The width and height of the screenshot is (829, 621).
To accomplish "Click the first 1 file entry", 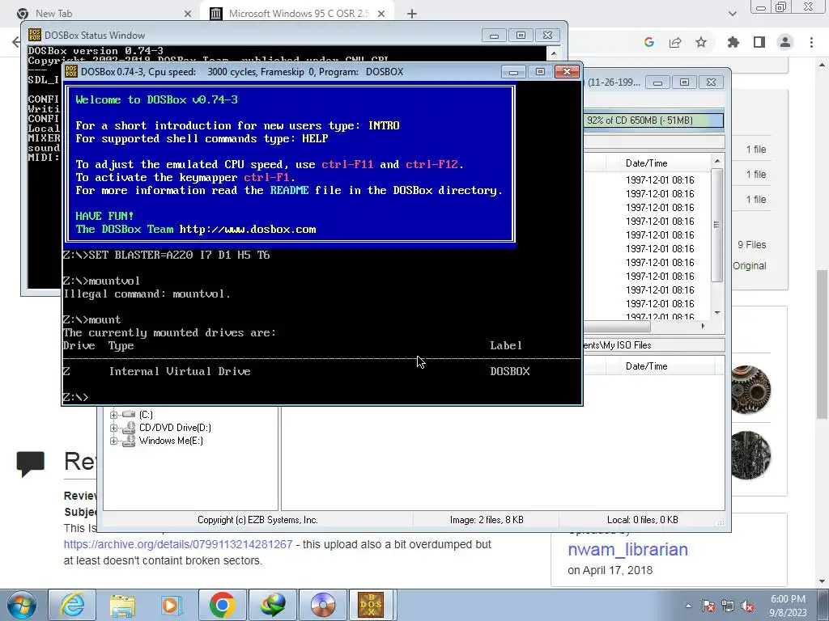I will point(756,150).
